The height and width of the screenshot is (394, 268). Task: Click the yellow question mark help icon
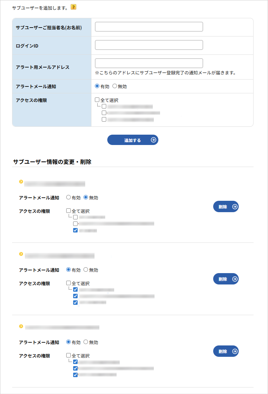tap(73, 7)
